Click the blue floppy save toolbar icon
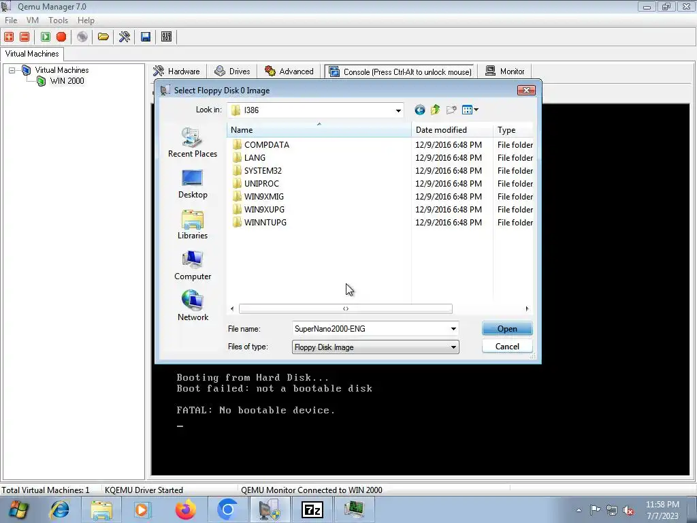This screenshot has height=523, width=697. (146, 37)
